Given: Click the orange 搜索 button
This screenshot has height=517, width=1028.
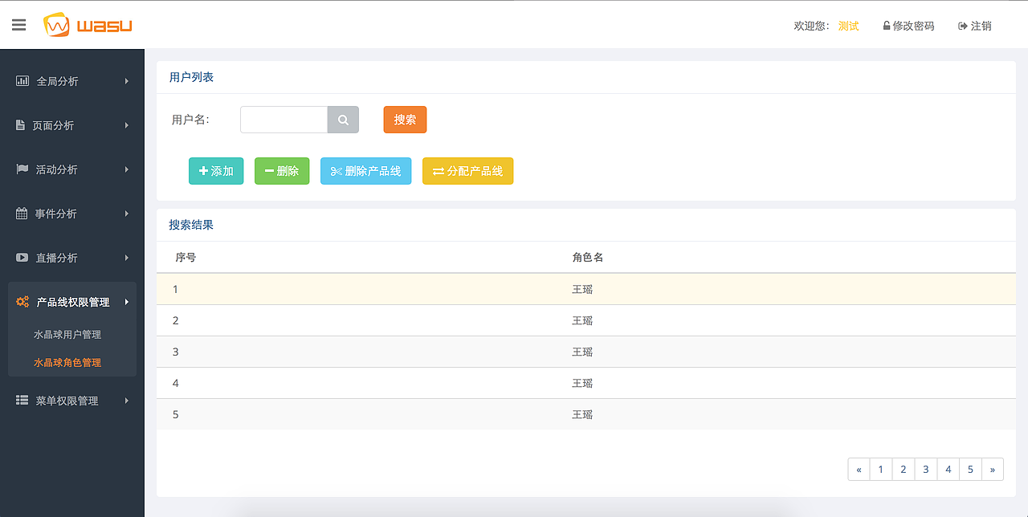Looking at the screenshot, I should pyautogui.click(x=405, y=119).
